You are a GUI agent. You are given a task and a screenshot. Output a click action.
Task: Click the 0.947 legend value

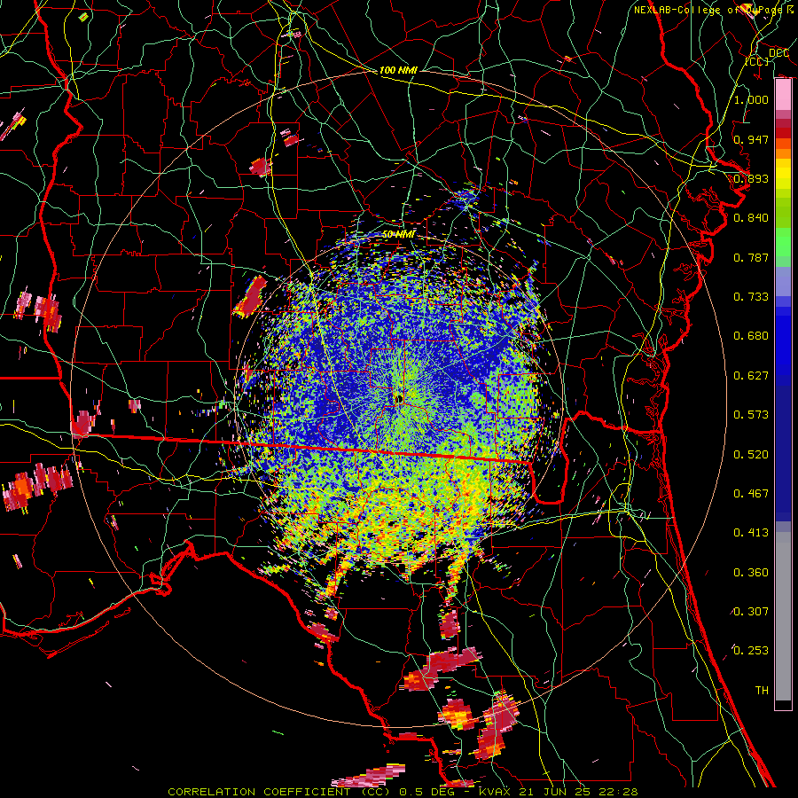pos(751,139)
